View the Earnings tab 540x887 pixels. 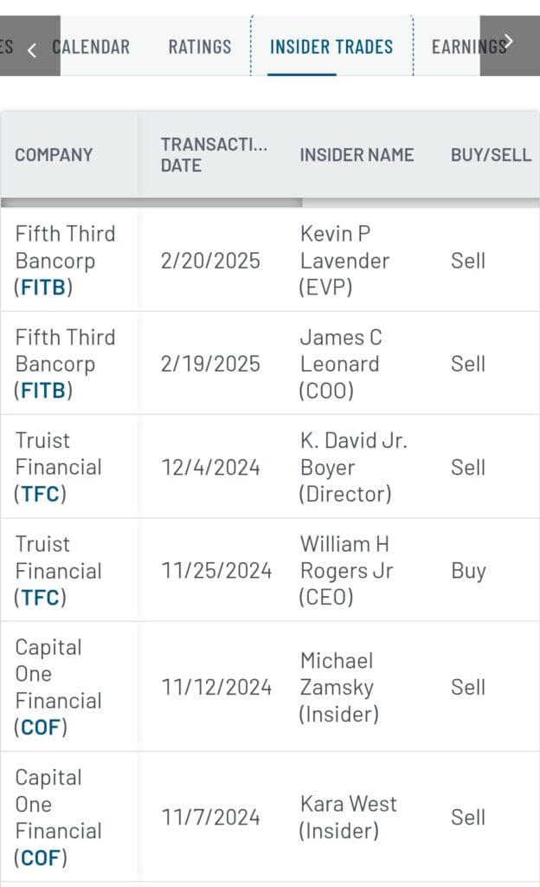468,48
